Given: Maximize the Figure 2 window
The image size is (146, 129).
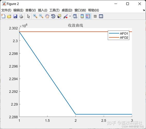Looking at the screenshot, I should [x=128, y=4].
